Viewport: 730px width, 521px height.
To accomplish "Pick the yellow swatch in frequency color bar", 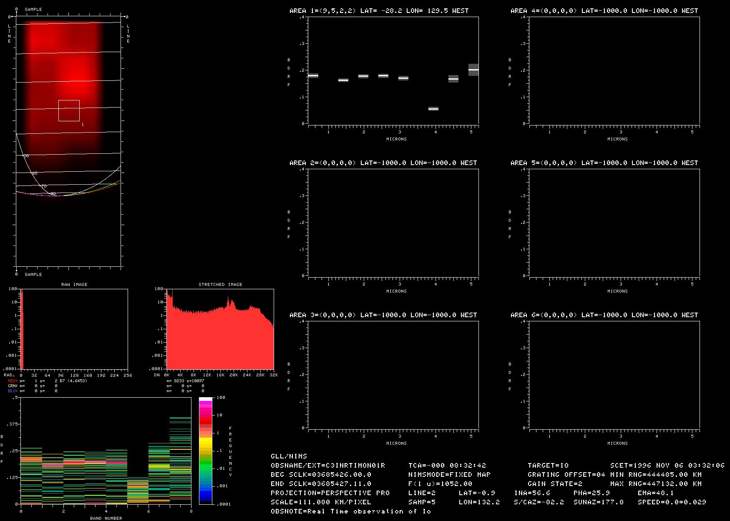I will 205,442.
